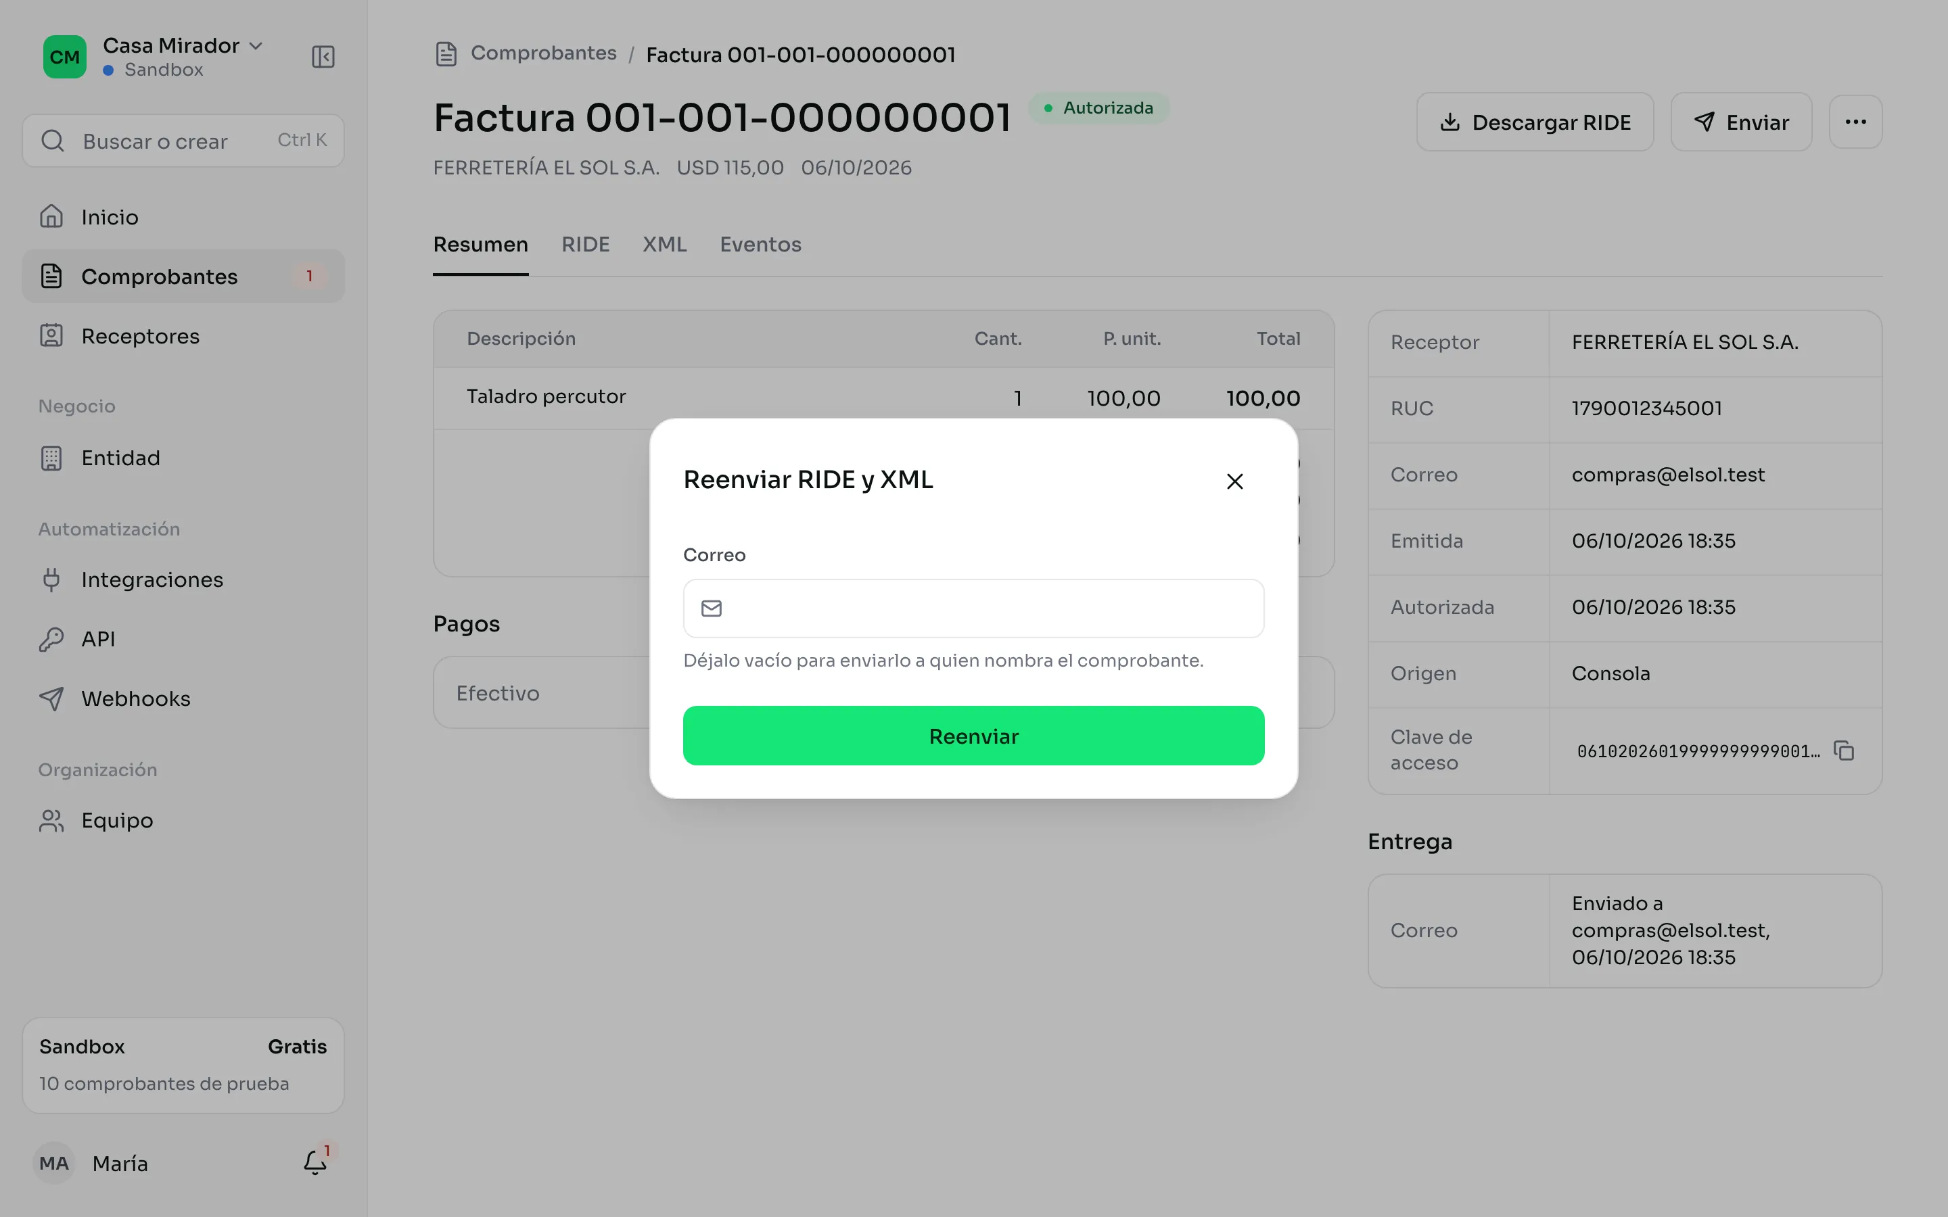Click the MA user avatar
The height and width of the screenshot is (1217, 1948).
pyautogui.click(x=54, y=1163)
